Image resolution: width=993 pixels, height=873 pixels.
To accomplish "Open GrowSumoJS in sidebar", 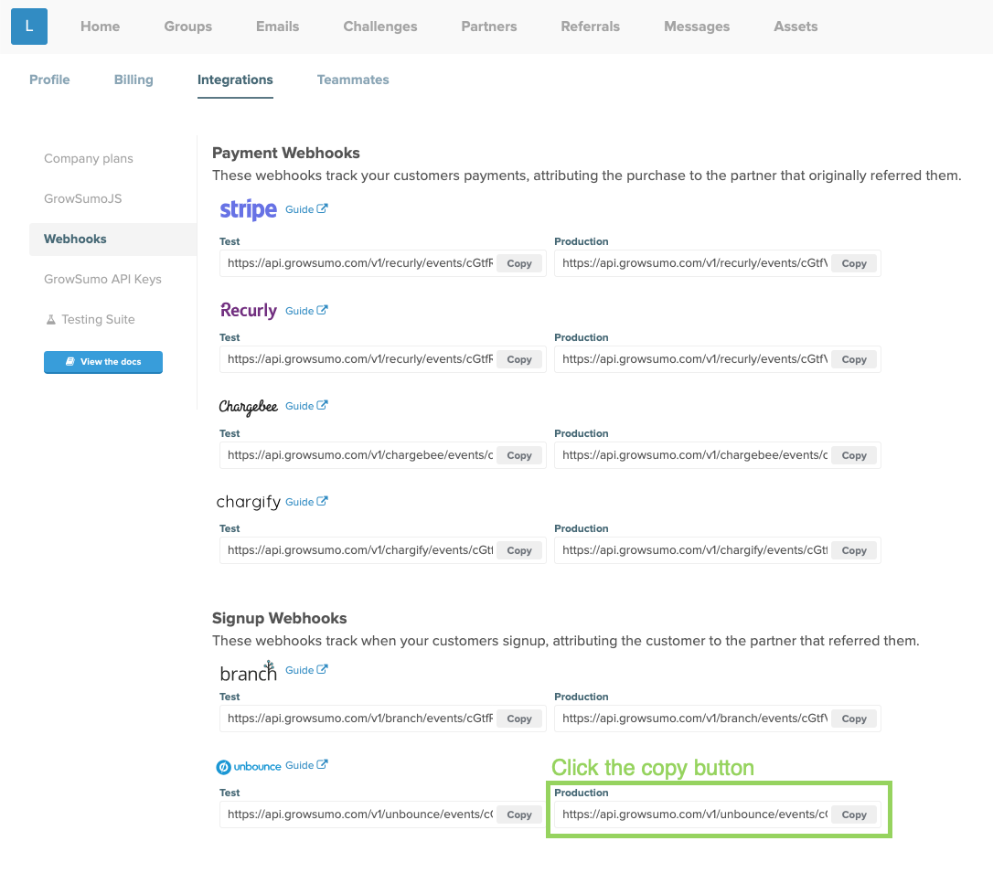I will pos(83,198).
